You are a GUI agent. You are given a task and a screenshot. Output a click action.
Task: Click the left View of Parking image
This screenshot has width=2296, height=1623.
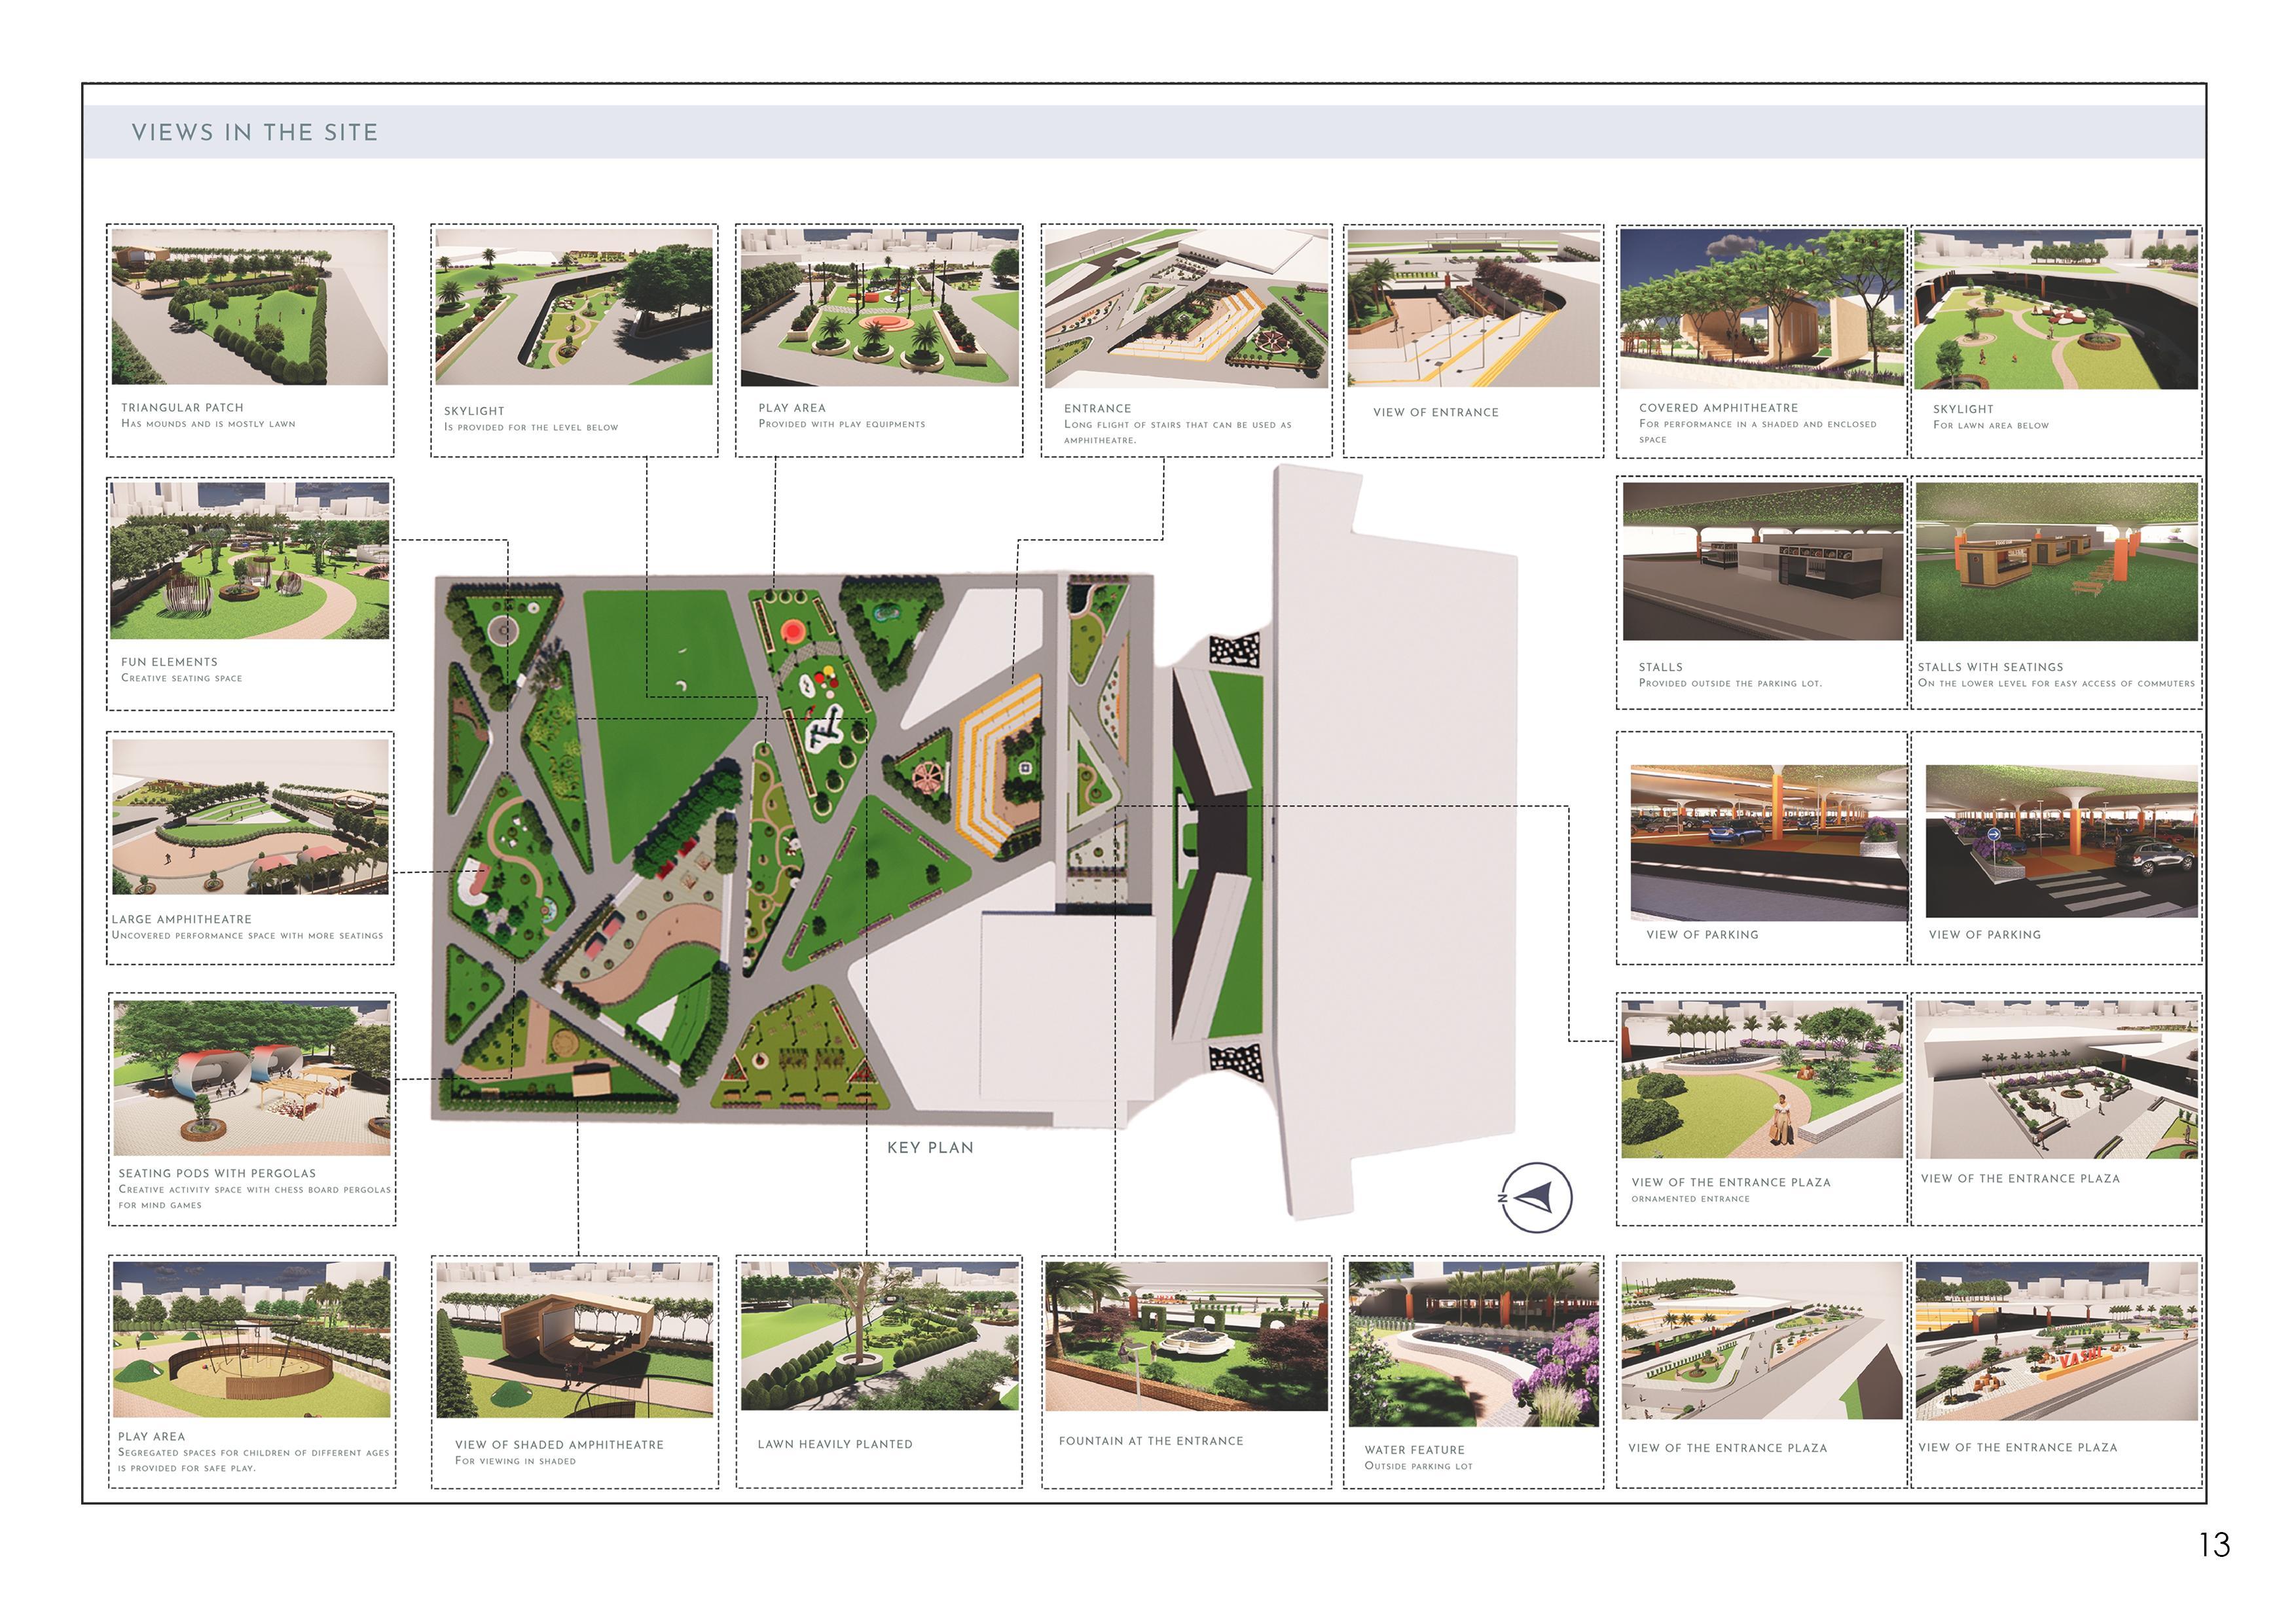pos(1768,842)
